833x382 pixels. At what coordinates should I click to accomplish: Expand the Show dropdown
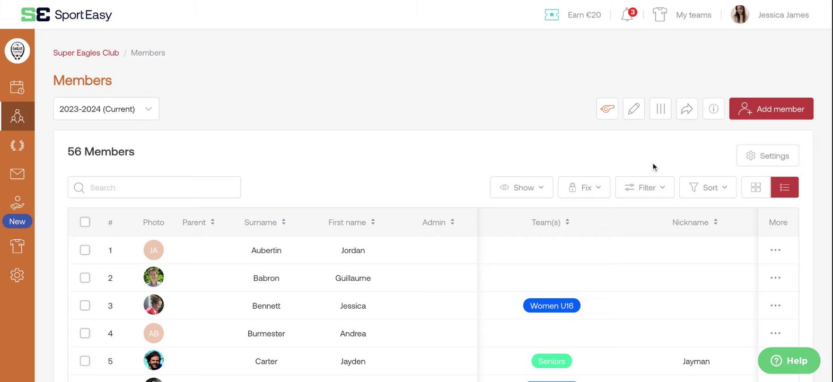click(x=522, y=187)
